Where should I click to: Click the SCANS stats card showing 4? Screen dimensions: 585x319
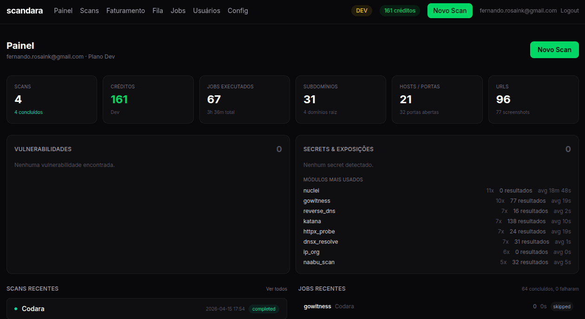pos(52,99)
